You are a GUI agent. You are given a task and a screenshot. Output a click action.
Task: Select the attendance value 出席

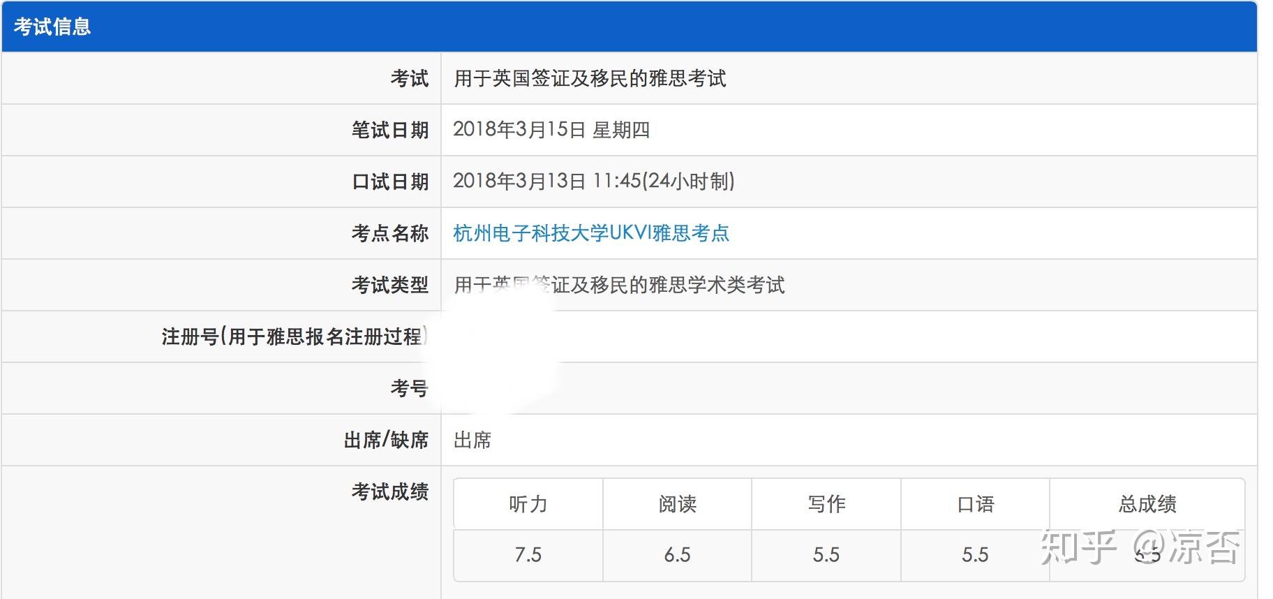pyautogui.click(x=472, y=440)
